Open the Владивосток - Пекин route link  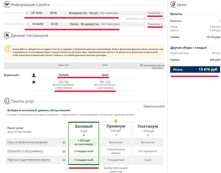pos(82,13)
